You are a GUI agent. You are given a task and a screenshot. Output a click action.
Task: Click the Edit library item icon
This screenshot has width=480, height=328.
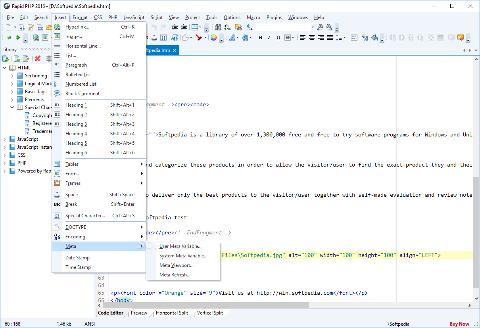26,59
